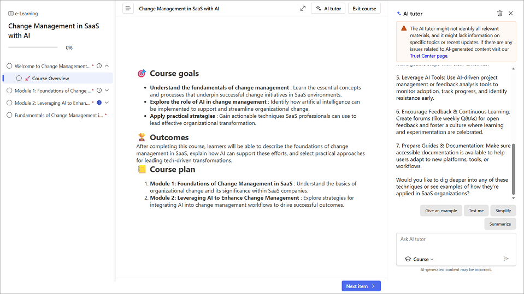Click the send message arrow icon

tap(506, 259)
